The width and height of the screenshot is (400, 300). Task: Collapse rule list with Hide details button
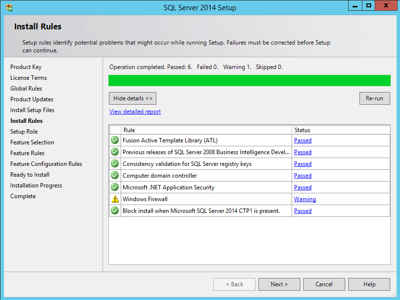point(133,98)
